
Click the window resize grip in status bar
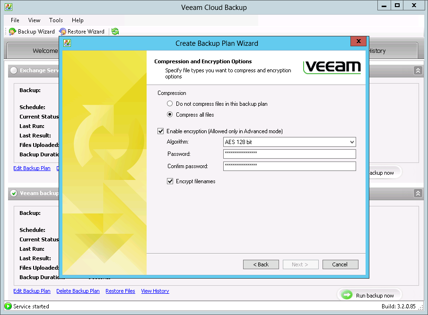[x=420, y=307]
